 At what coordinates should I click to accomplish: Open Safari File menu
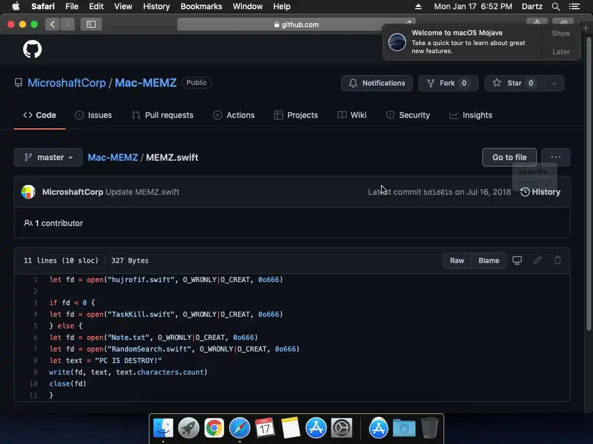coord(72,6)
